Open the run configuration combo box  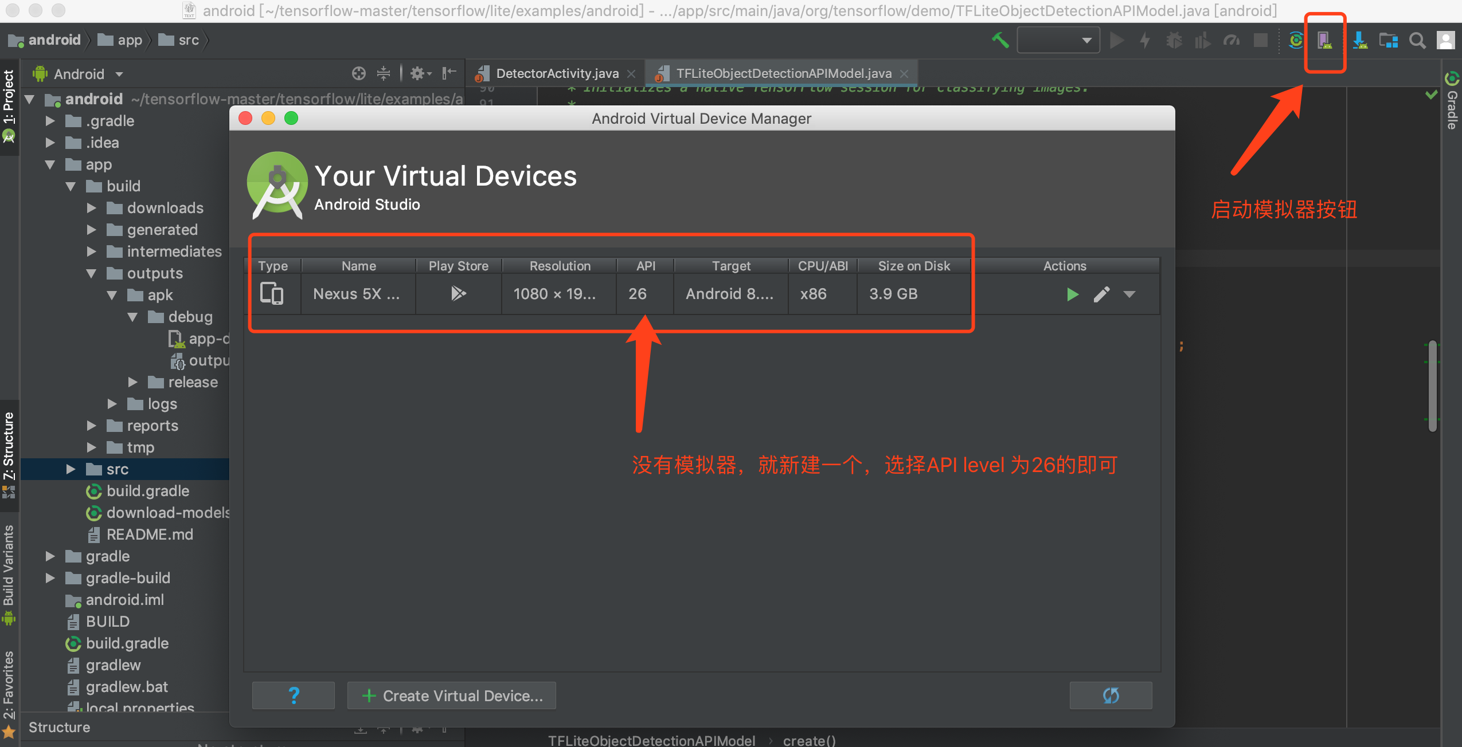1058,40
